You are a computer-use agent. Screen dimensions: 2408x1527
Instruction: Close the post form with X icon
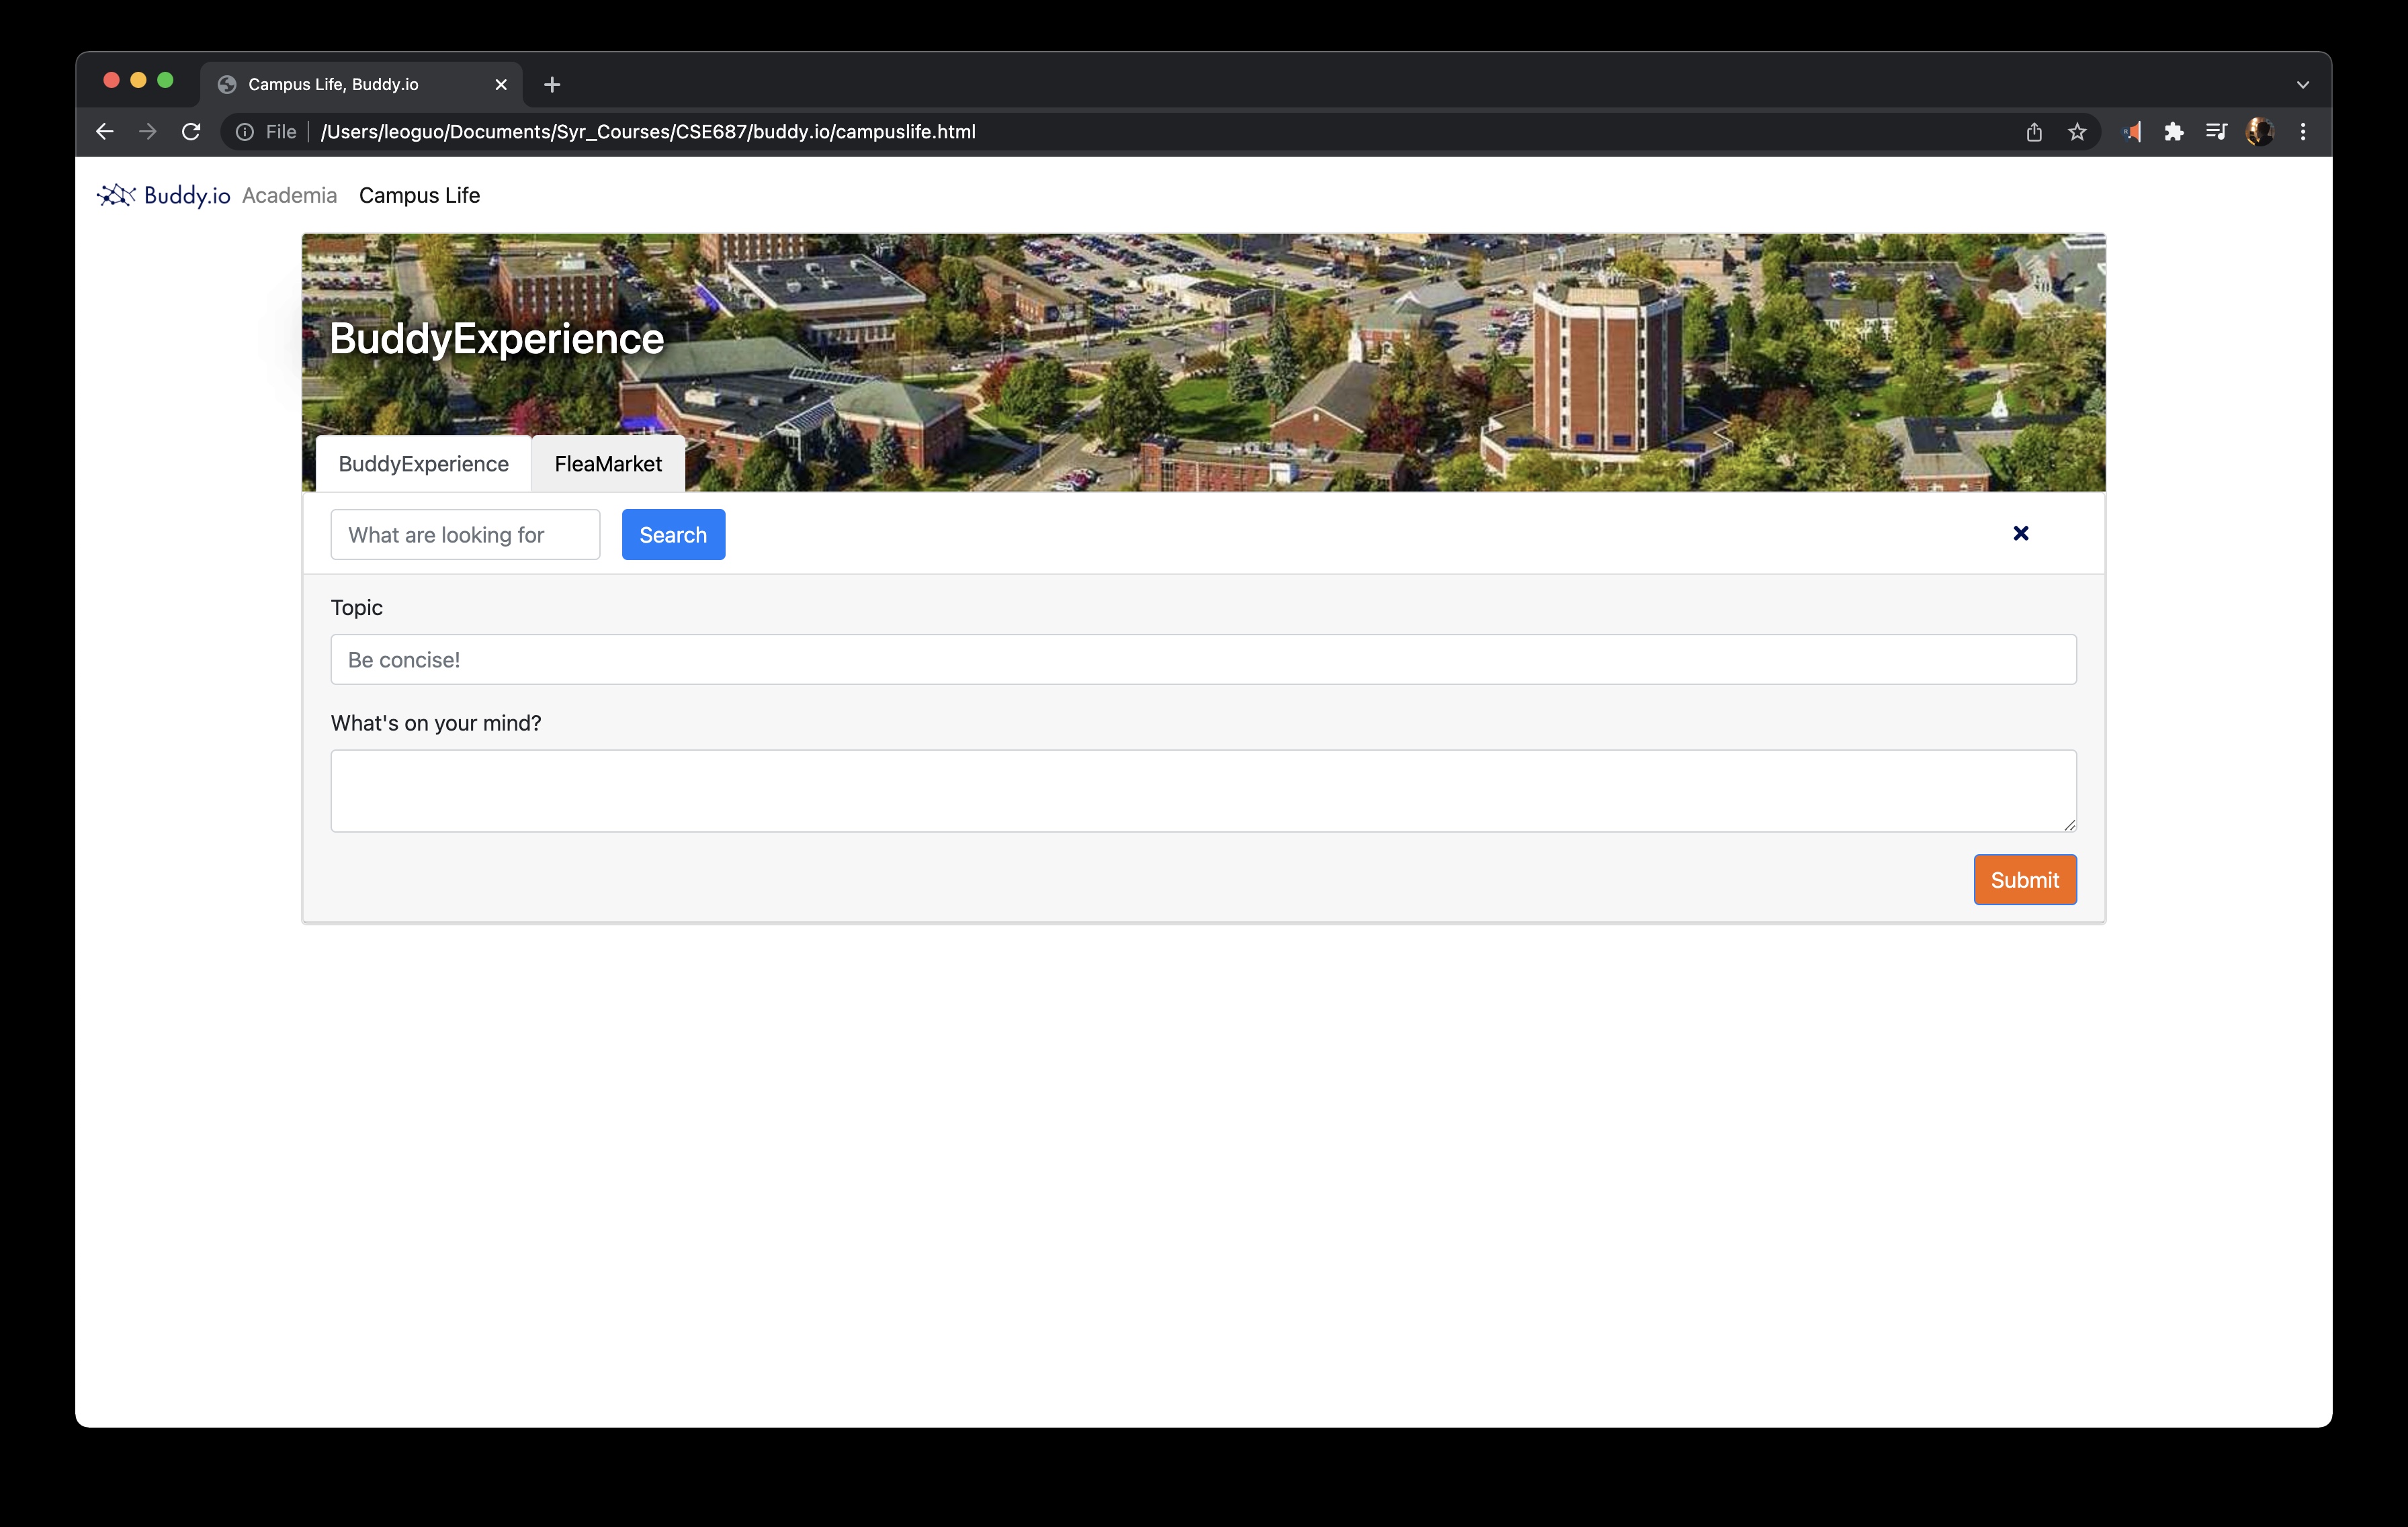pos(2020,534)
